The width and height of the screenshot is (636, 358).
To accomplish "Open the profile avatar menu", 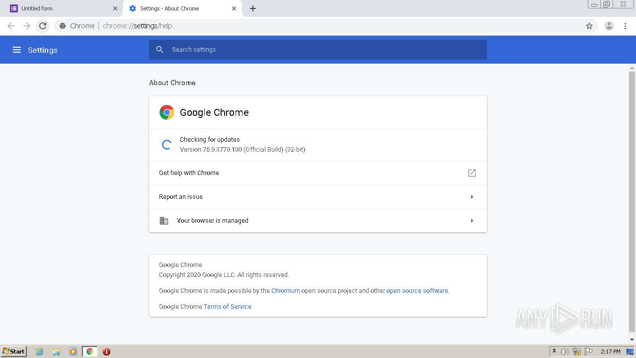I will coord(609,26).
